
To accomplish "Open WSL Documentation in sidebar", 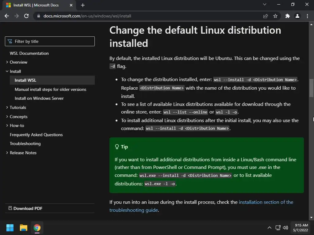I will pyautogui.click(x=29, y=53).
